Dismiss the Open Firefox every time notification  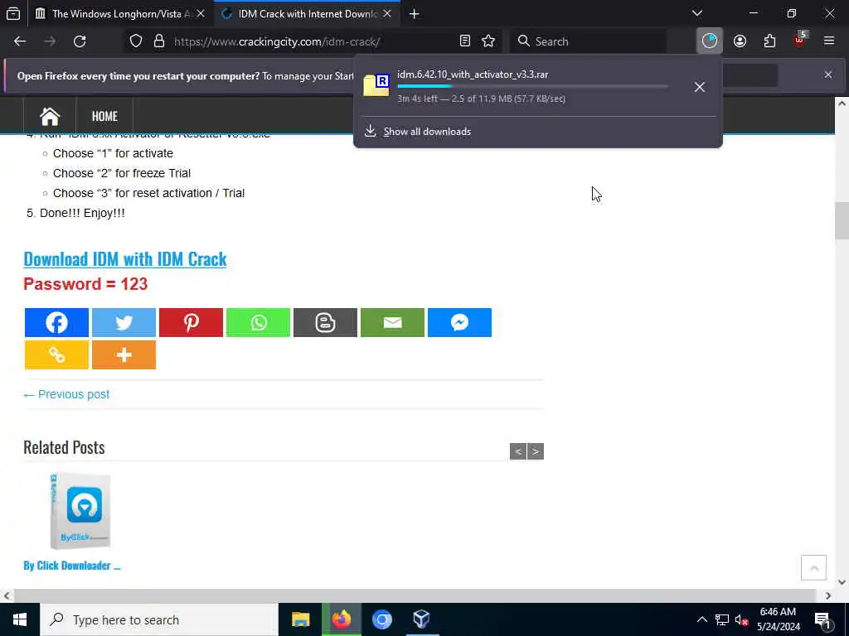pos(828,75)
